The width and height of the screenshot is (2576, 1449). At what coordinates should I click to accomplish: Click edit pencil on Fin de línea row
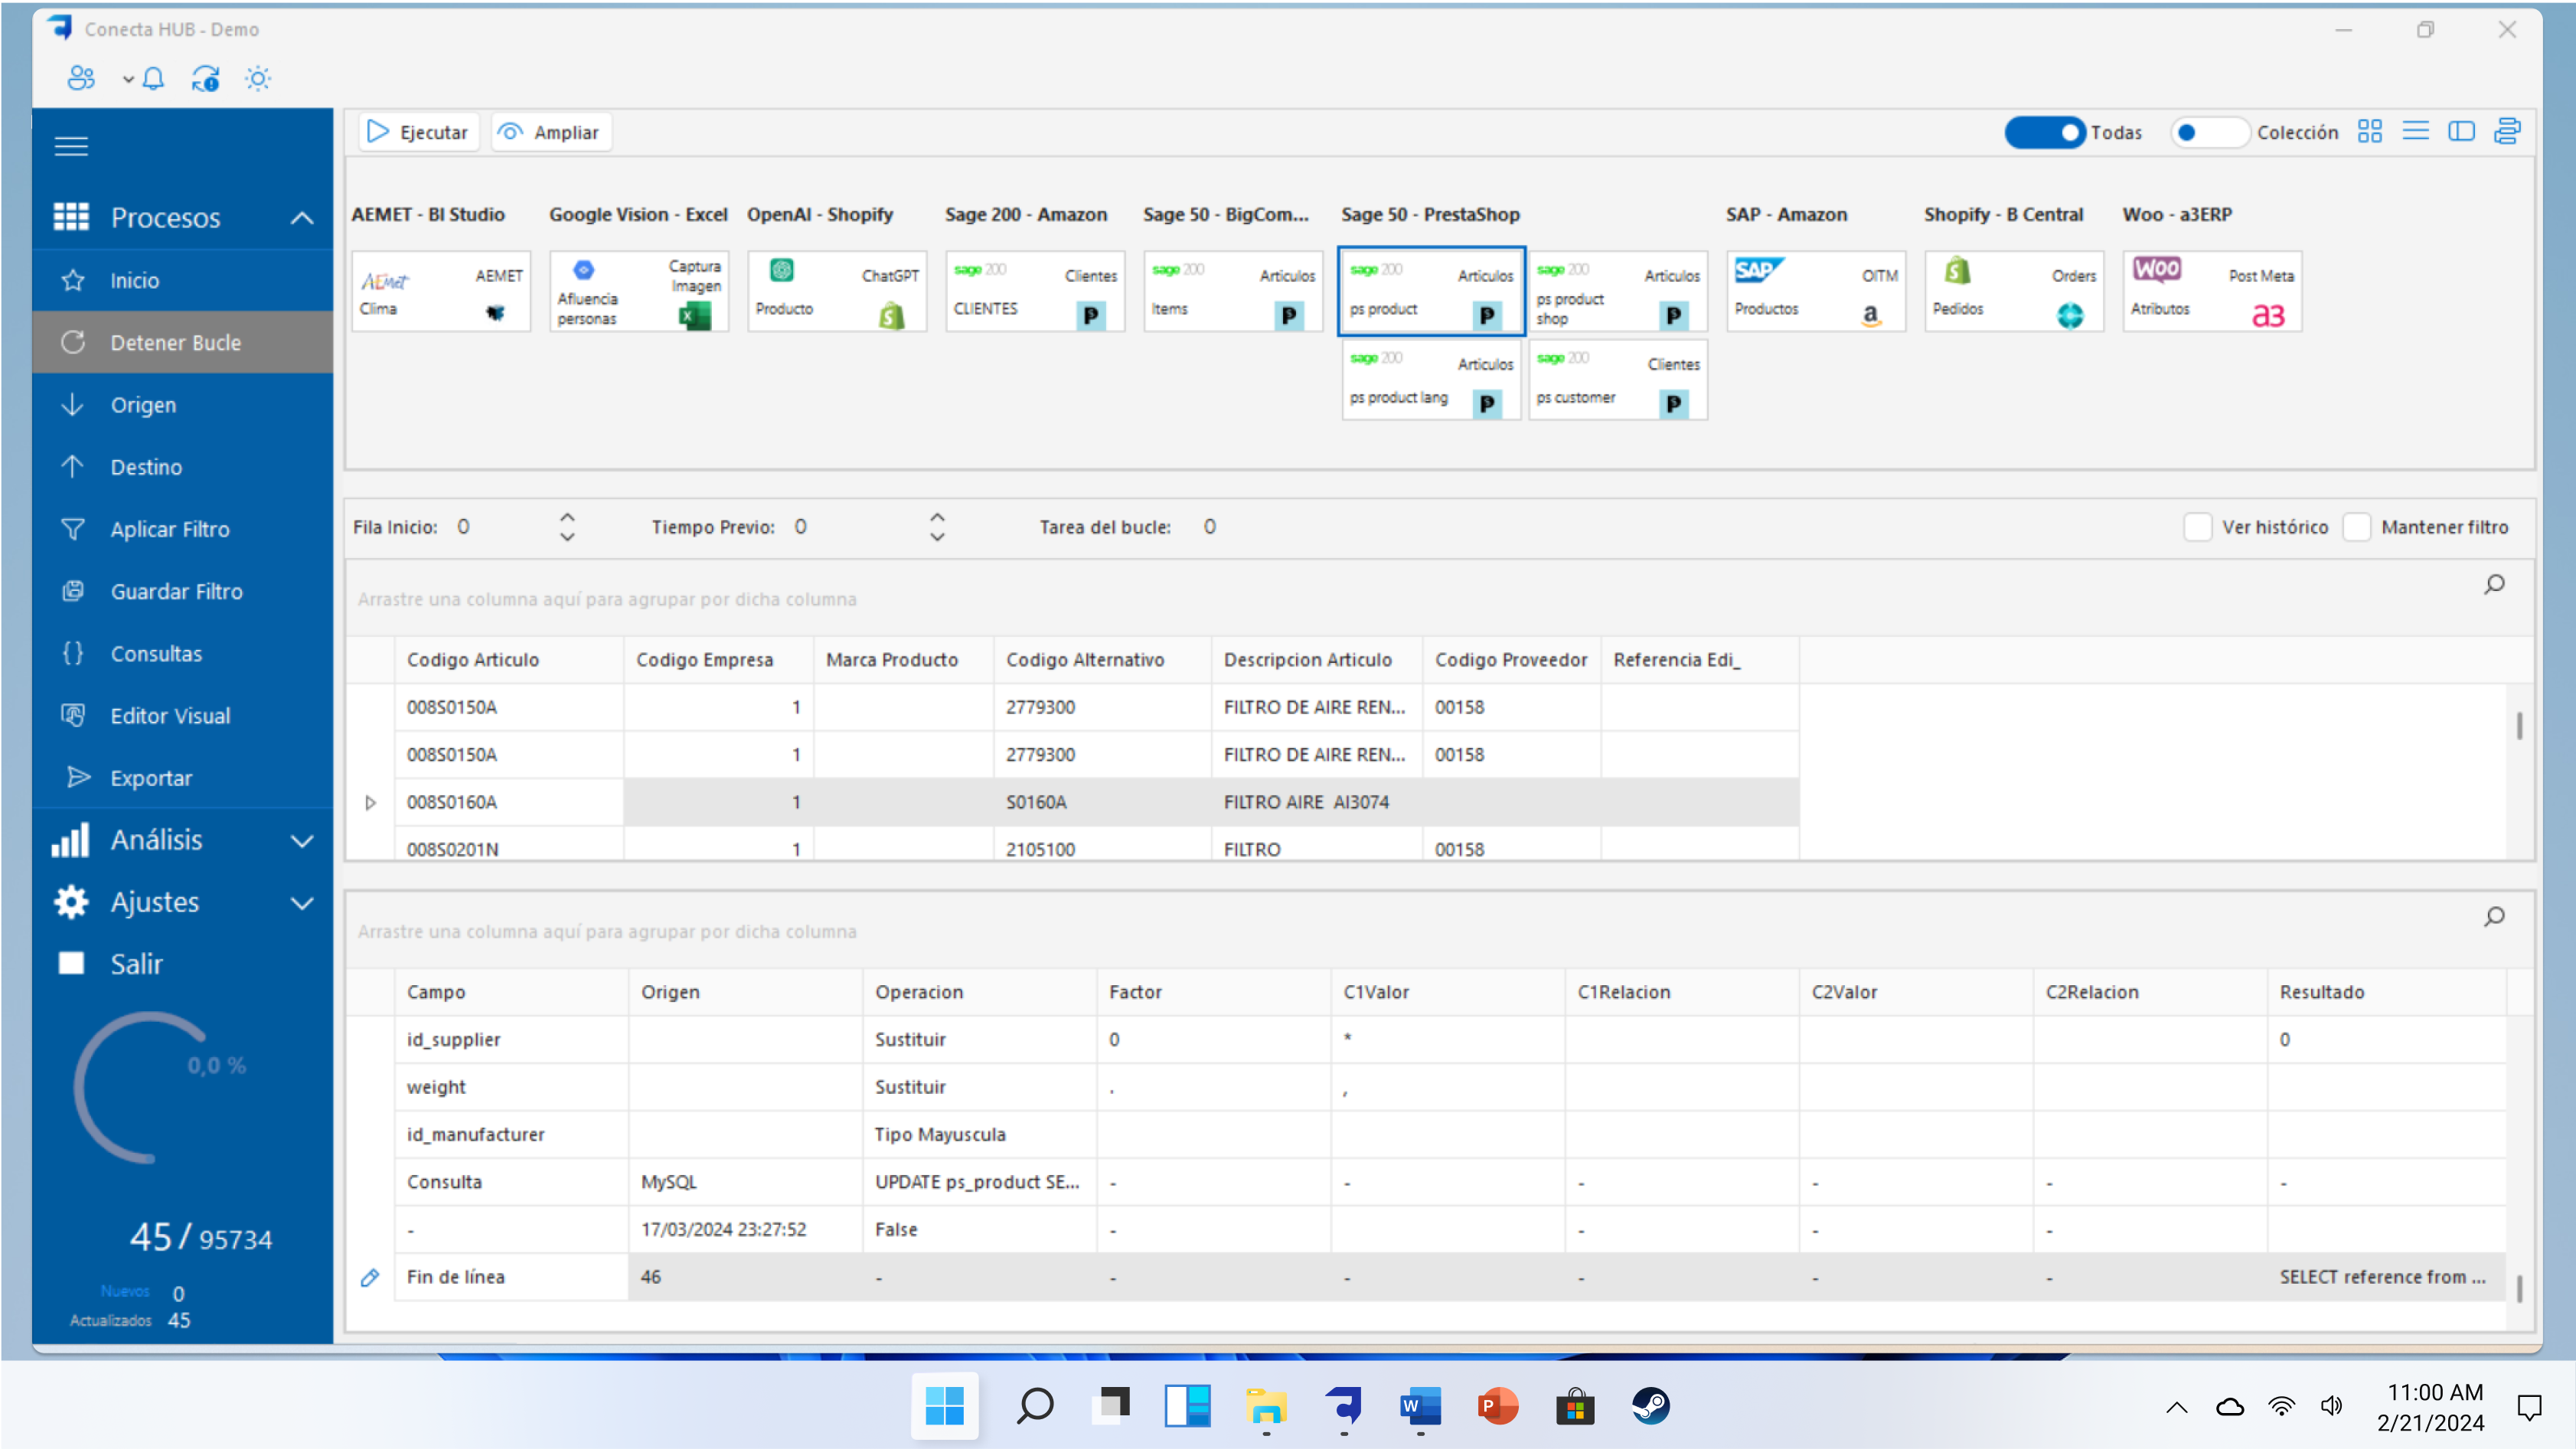point(370,1277)
